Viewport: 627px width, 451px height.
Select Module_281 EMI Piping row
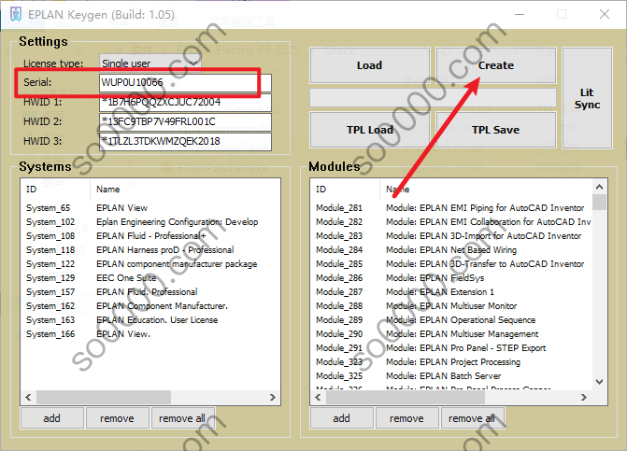(x=452, y=207)
